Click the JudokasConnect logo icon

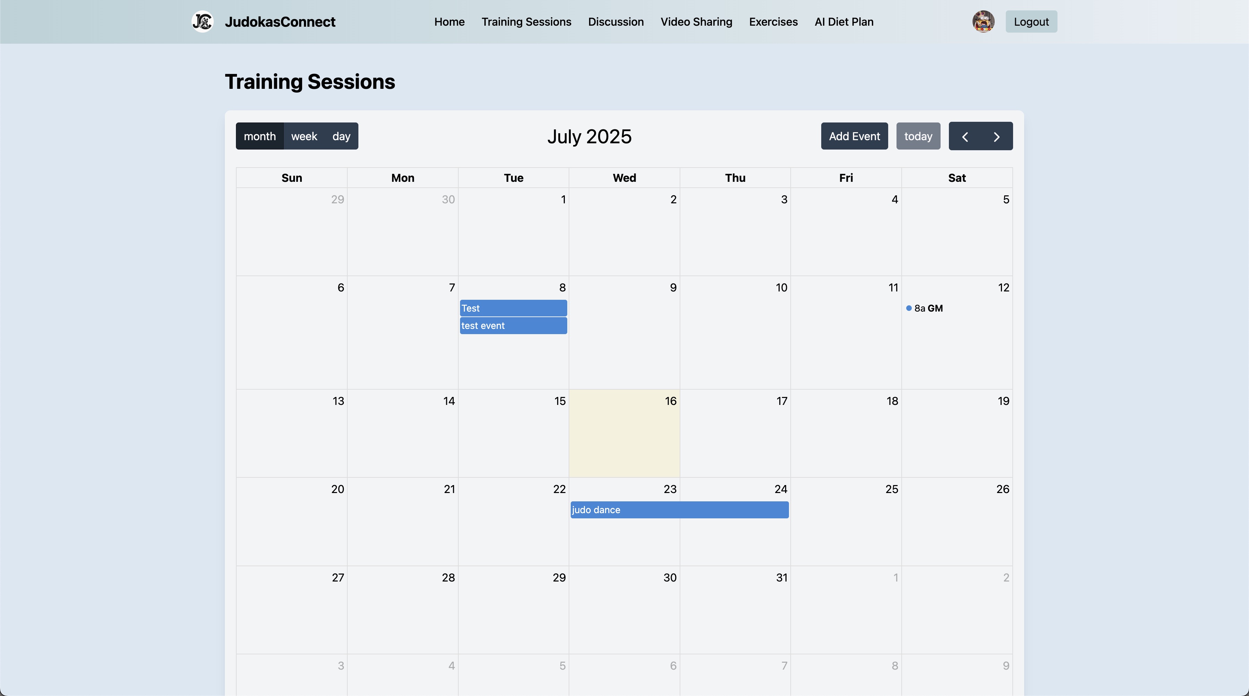click(202, 22)
